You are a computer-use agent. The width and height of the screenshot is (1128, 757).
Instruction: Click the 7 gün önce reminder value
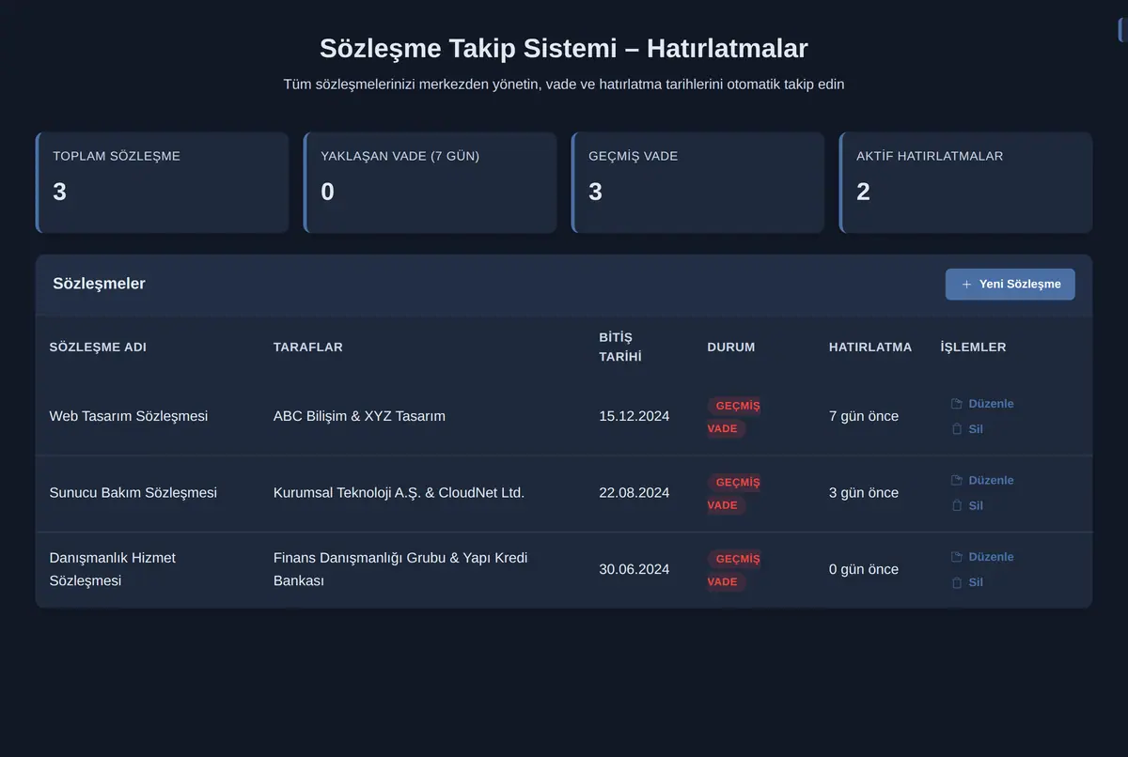click(x=864, y=416)
